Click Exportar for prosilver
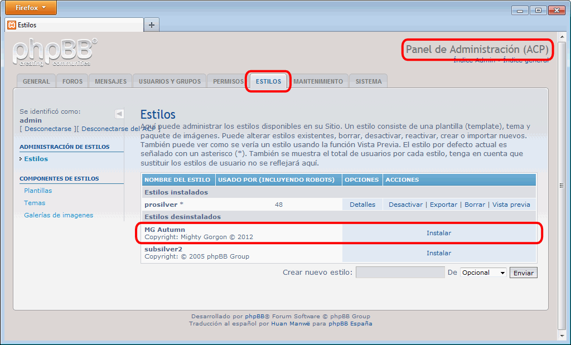 tap(443, 205)
